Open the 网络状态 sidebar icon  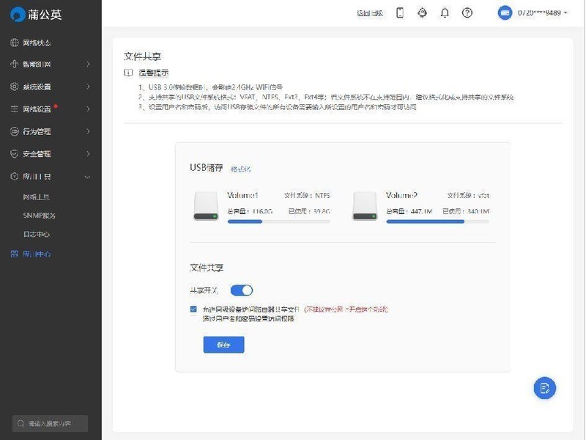(13, 43)
